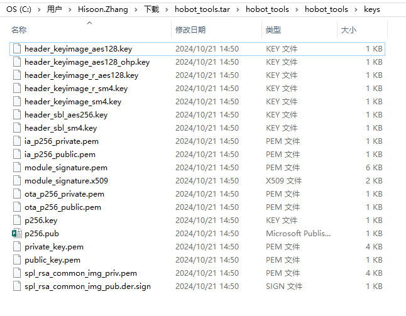
Task: Select the public_key.pem file row
Action: [52, 260]
